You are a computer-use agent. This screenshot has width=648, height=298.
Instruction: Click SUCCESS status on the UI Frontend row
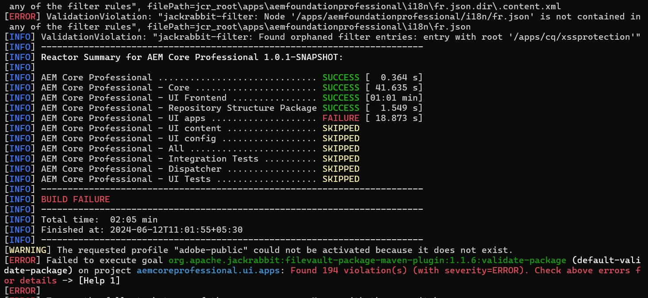pyautogui.click(x=341, y=98)
